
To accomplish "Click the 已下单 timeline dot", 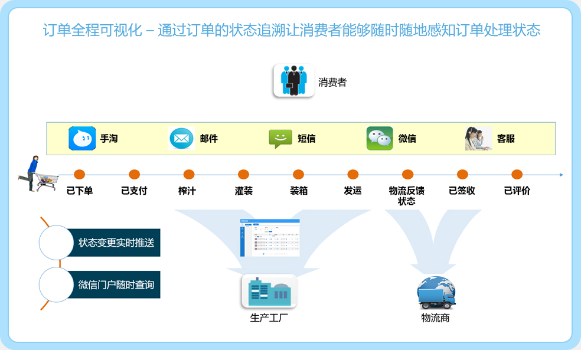I will point(80,175).
